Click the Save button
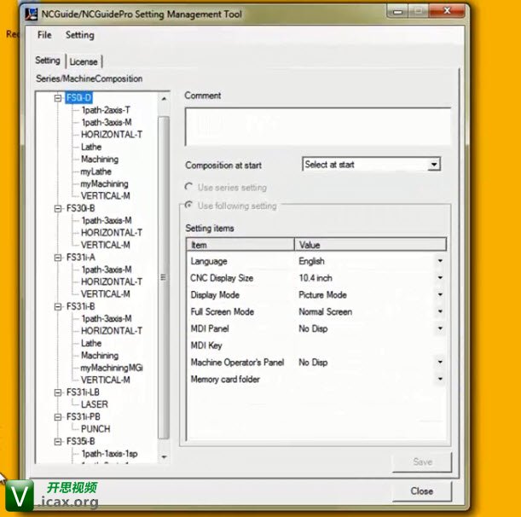This screenshot has width=521, height=517. pos(422,462)
